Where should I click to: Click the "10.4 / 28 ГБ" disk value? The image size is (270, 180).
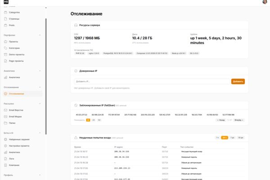click(x=142, y=38)
